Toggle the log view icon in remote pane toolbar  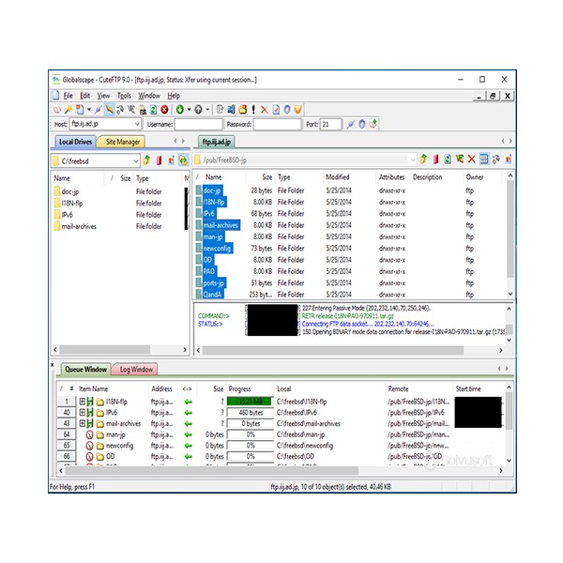pyautogui.click(x=484, y=160)
